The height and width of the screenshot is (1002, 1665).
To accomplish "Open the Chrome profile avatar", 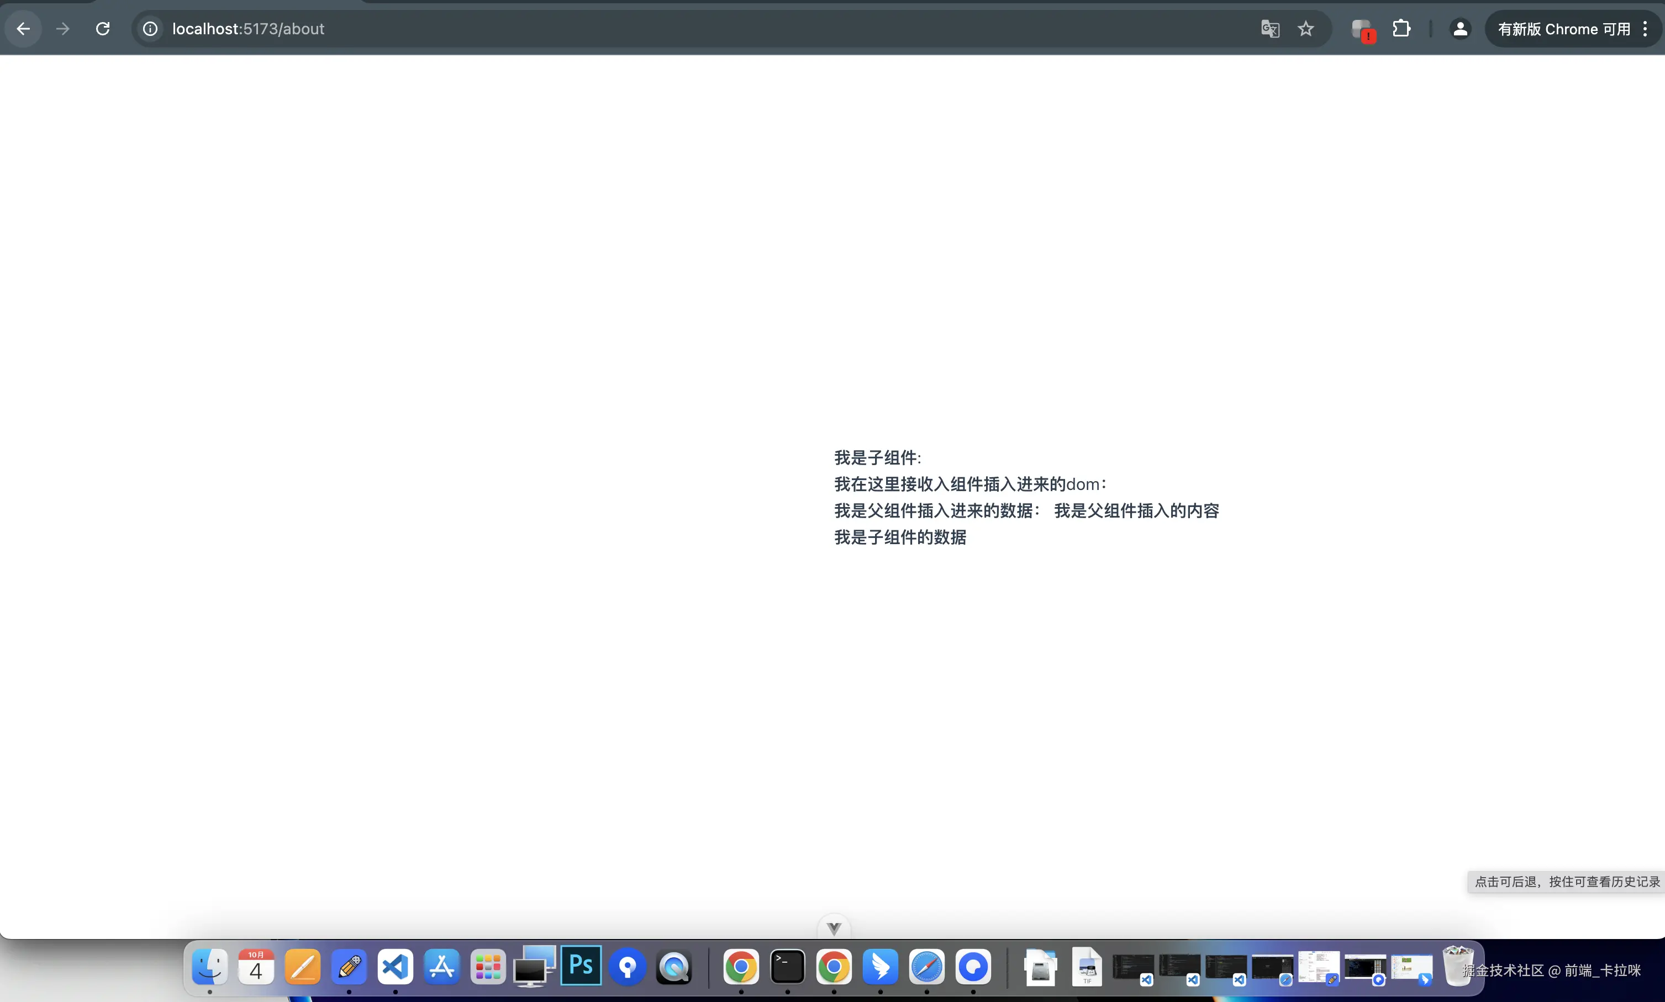I will click(x=1459, y=29).
